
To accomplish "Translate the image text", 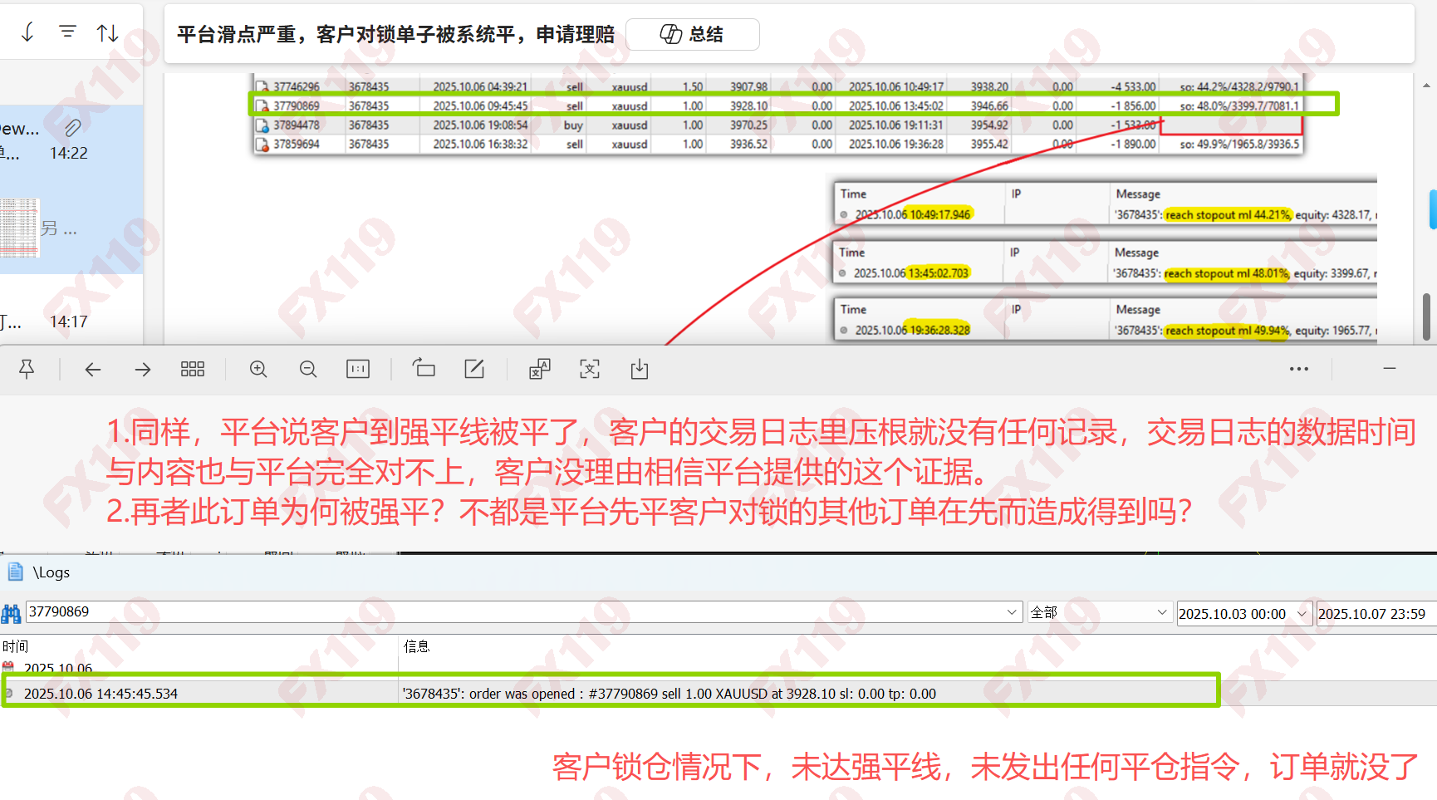I will point(540,369).
